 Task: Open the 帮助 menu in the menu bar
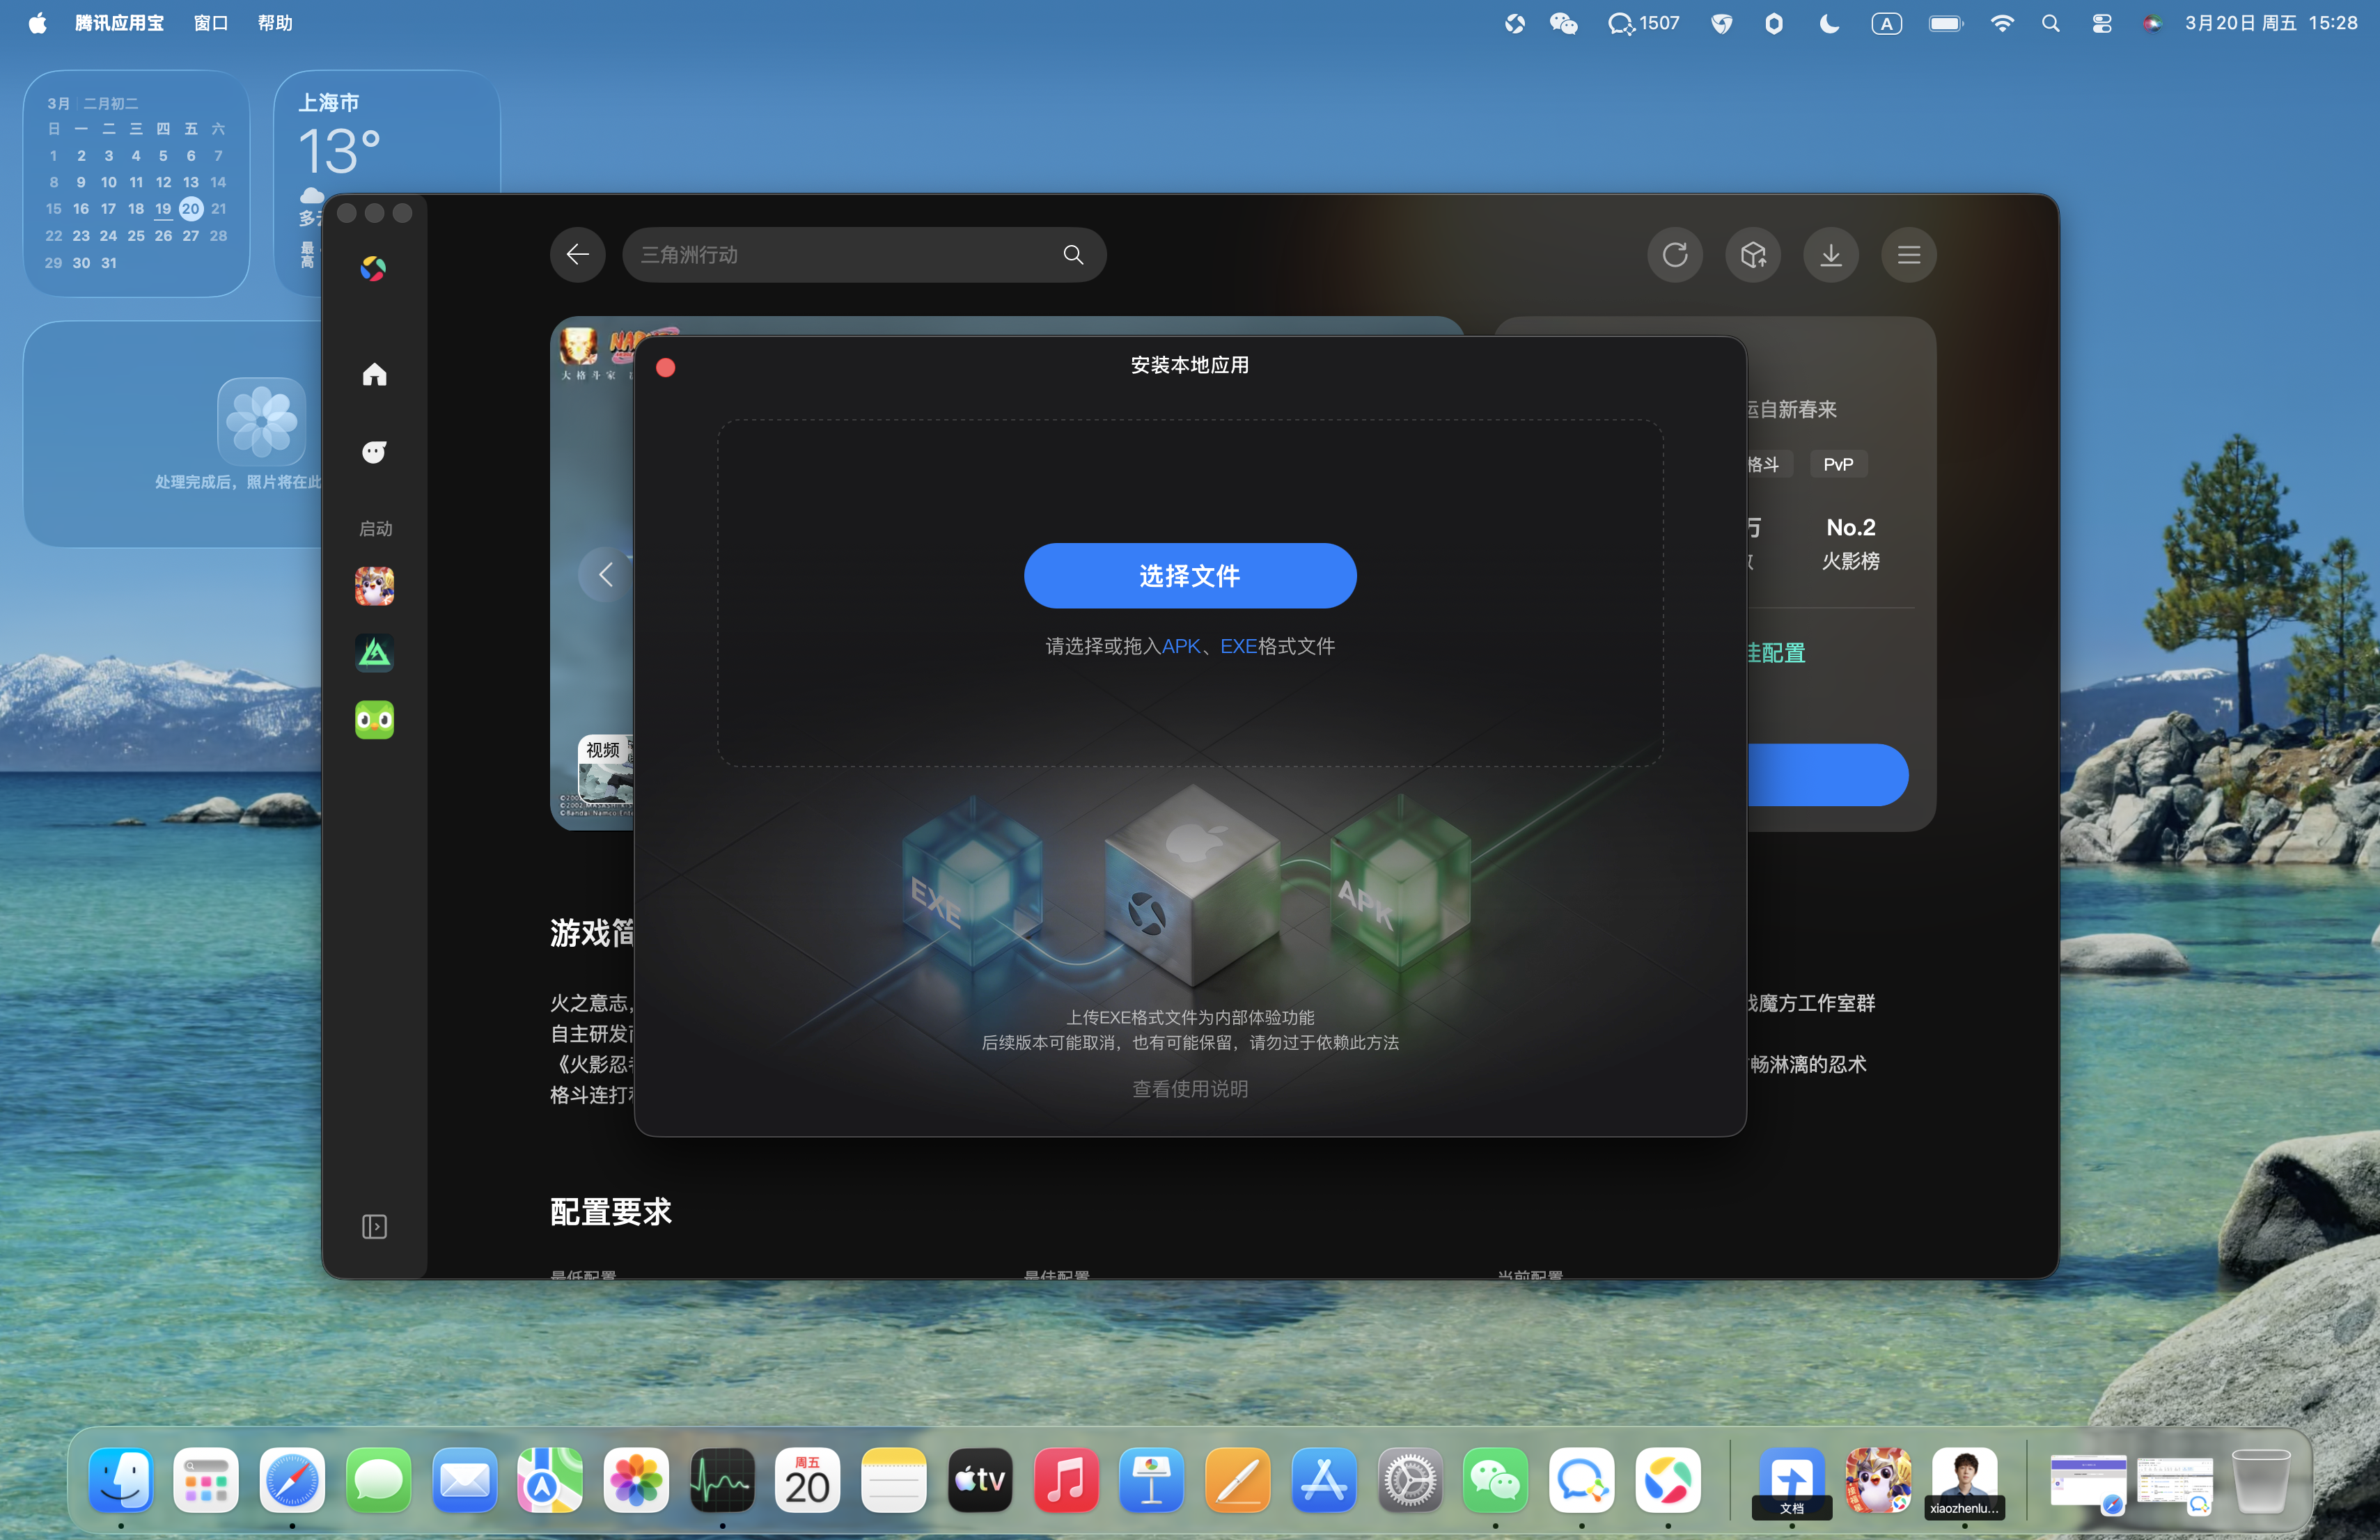(x=275, y=23)
